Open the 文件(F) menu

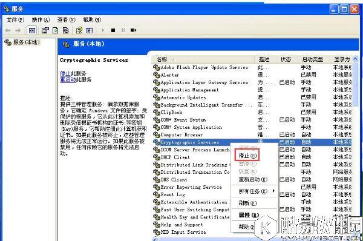tap(15, 20)
